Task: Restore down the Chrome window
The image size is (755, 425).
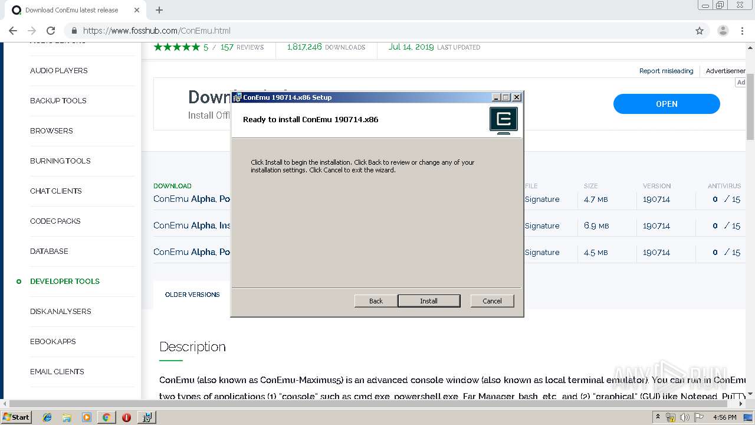Action: (720, 5)
